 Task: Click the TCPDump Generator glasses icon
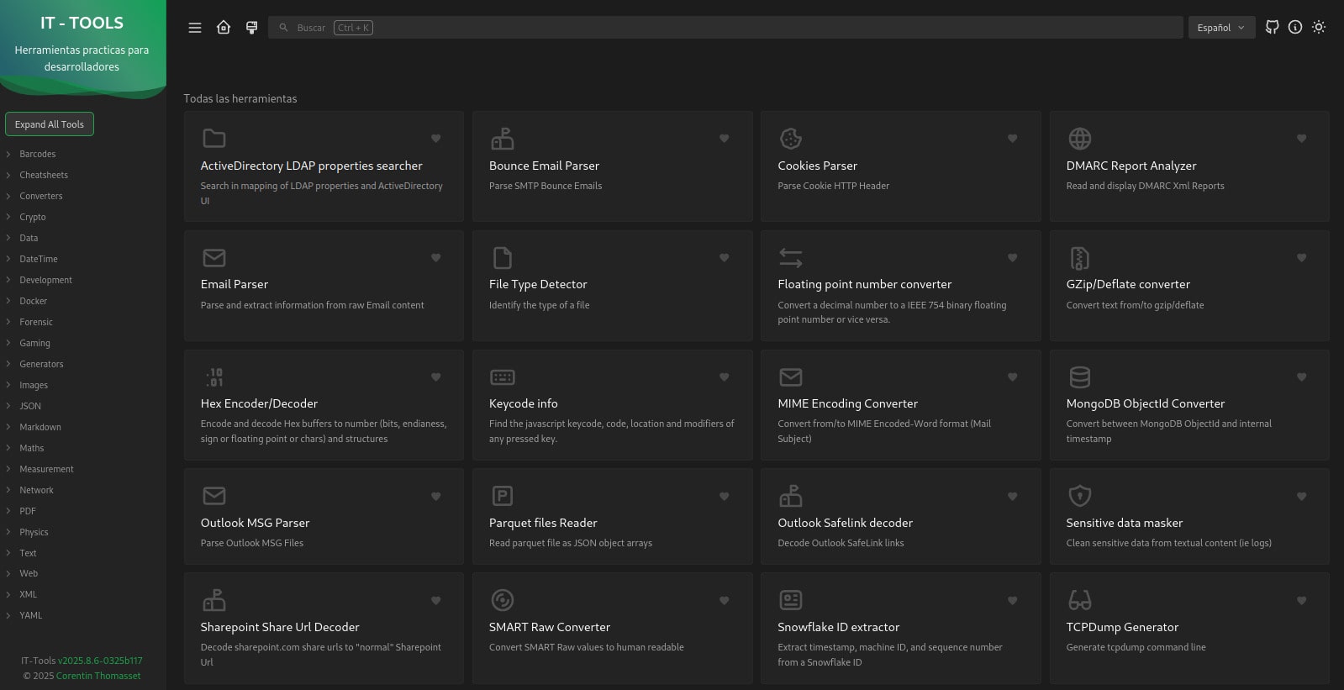(1079, 600)
